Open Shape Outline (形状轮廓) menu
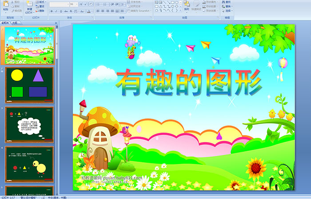This screenshot has height=199, width=311. [x=210, y=6]
